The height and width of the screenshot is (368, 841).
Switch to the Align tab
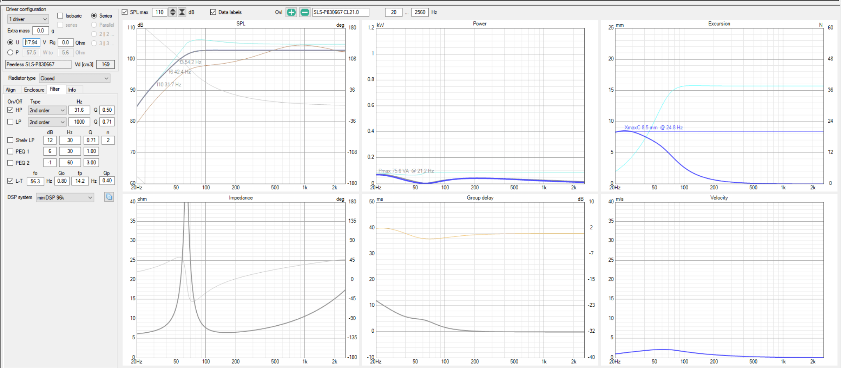[11, 90]
